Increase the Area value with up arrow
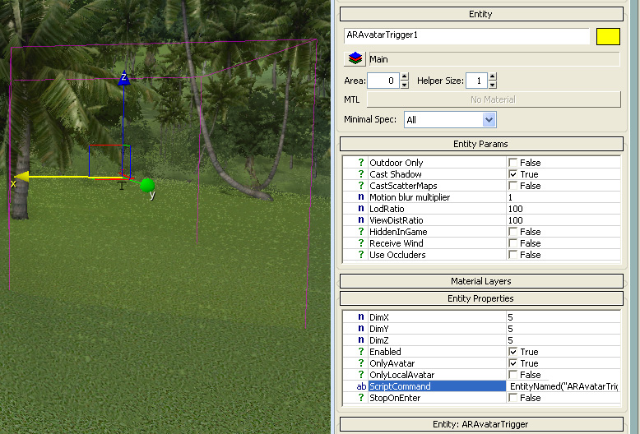The image size is (640, 434). click(405, 76)
